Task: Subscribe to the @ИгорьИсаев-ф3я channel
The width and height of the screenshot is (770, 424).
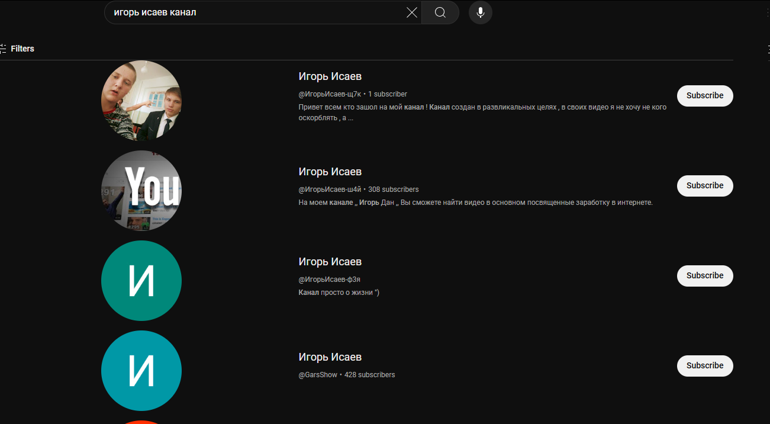Action: [x=705, y=275]
